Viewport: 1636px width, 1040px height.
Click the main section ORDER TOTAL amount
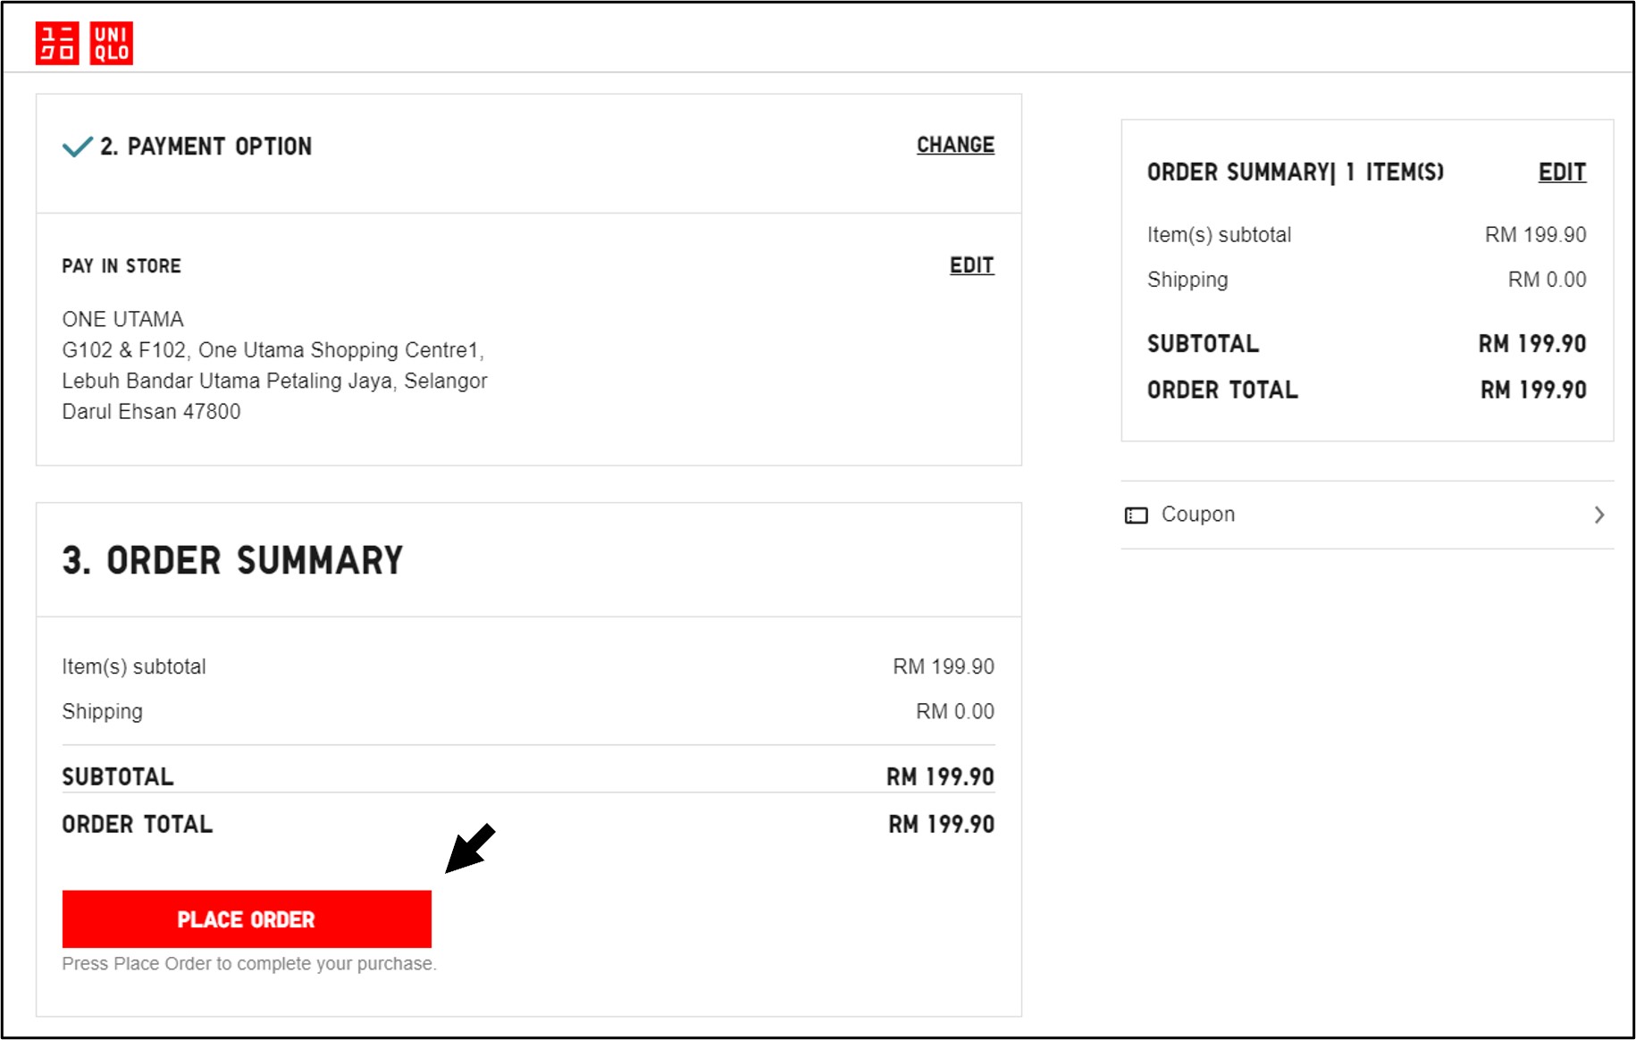coord(940,825)
